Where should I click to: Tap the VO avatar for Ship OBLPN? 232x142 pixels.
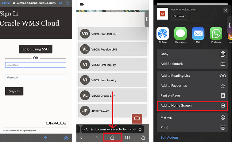[85, 34]
